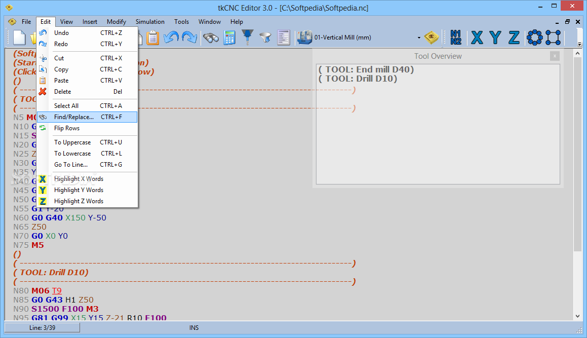This screenshot has height=338, width=587.
Task: Click comment line '( TOOL: Drill D10)' in editor
Action: (51, 273)
